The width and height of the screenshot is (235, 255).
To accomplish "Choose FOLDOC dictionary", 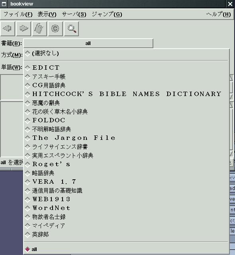I will [x=126, y=120].
